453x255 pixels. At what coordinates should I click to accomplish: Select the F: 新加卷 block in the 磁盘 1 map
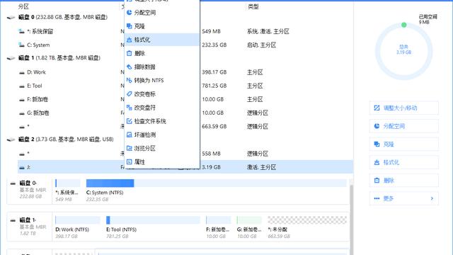pyautogui.click(x=219, y=227)
